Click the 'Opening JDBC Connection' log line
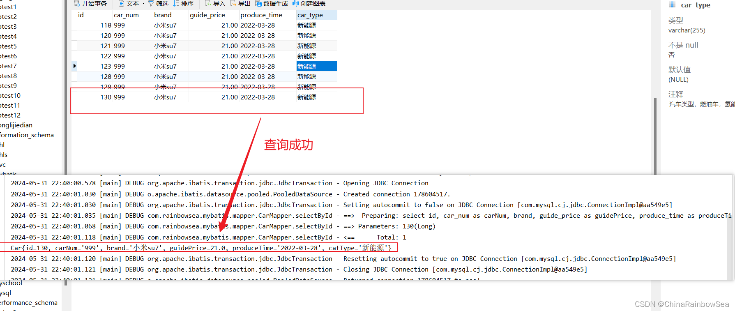Image resolution: width=735 pixels, height=311 pixels. [219, 183]
